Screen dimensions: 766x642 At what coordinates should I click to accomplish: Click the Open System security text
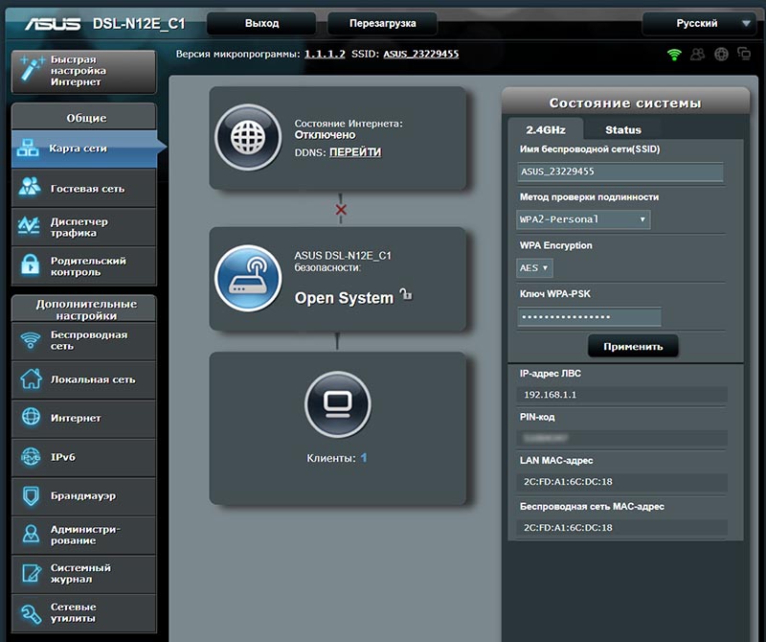point(344,298)
